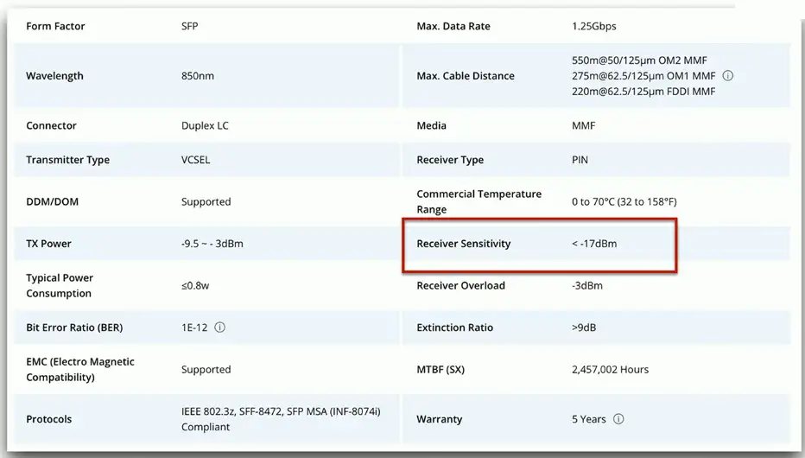This screenshot has width=805, height=458.
Task: Select the PIN receiver type value
Action: 580,160
